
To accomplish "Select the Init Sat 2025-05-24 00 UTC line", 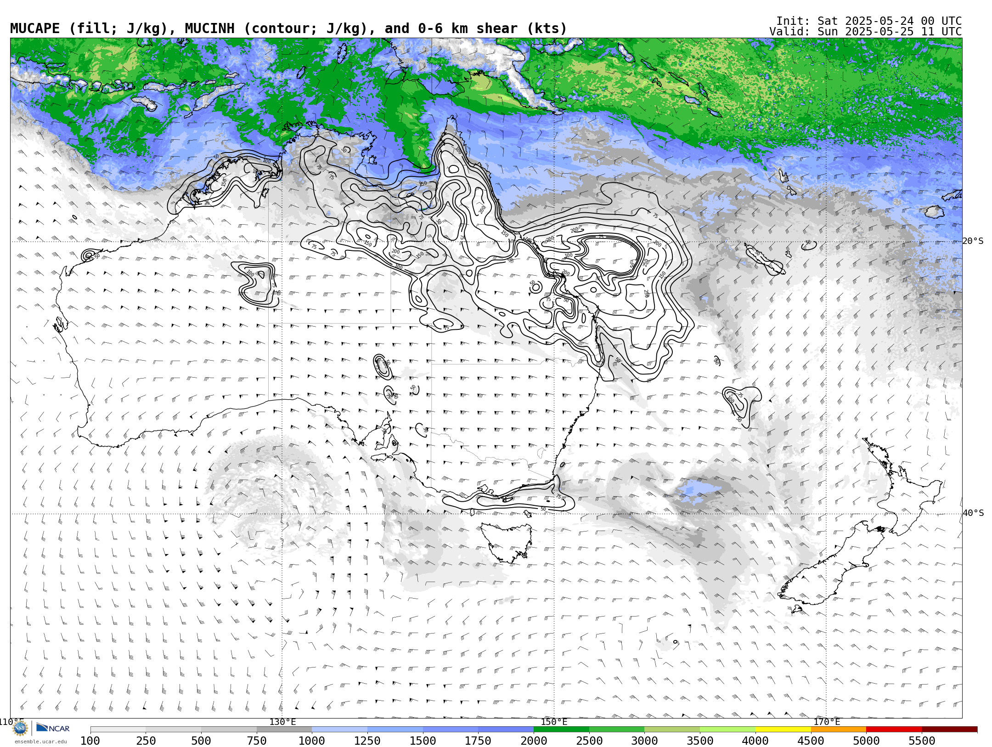I will pos(869,21).
